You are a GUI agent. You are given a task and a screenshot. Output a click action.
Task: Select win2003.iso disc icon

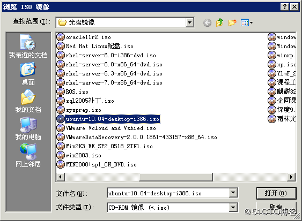[60, 155]
